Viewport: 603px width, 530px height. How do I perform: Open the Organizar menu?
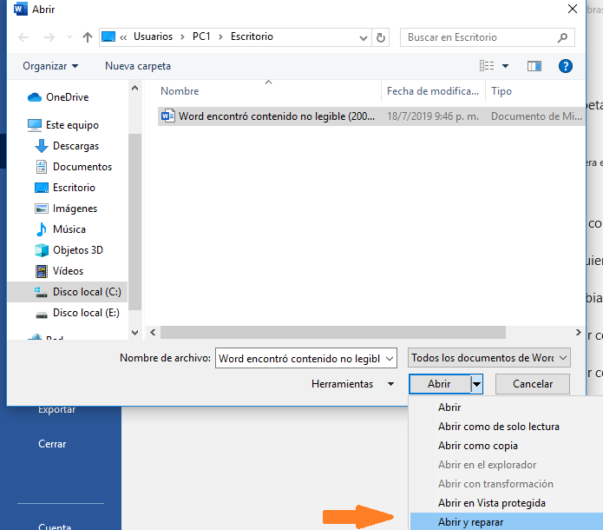[x=50, y=66]
